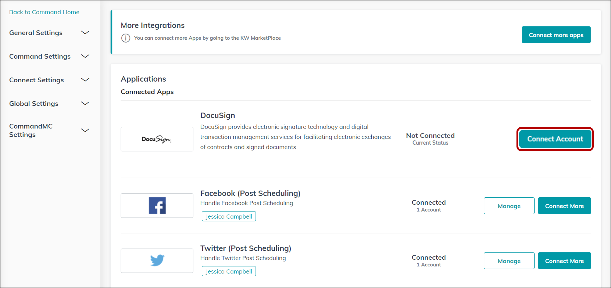Viewport: 611px width, 288px height.
Task: Click Connect More beside Twitter
Action: pyautogui.click(x=564, y=261)
